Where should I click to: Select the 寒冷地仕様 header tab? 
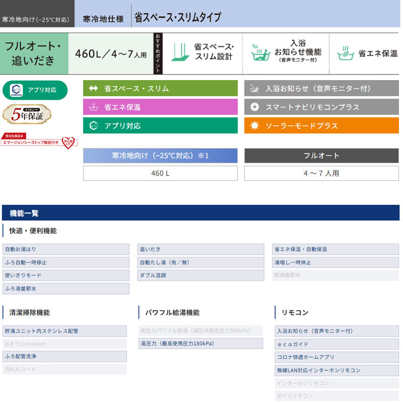103,19
